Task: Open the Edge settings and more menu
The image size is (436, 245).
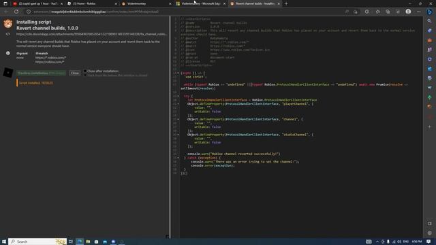Action: pyautogui.click(x=419, y=12)
